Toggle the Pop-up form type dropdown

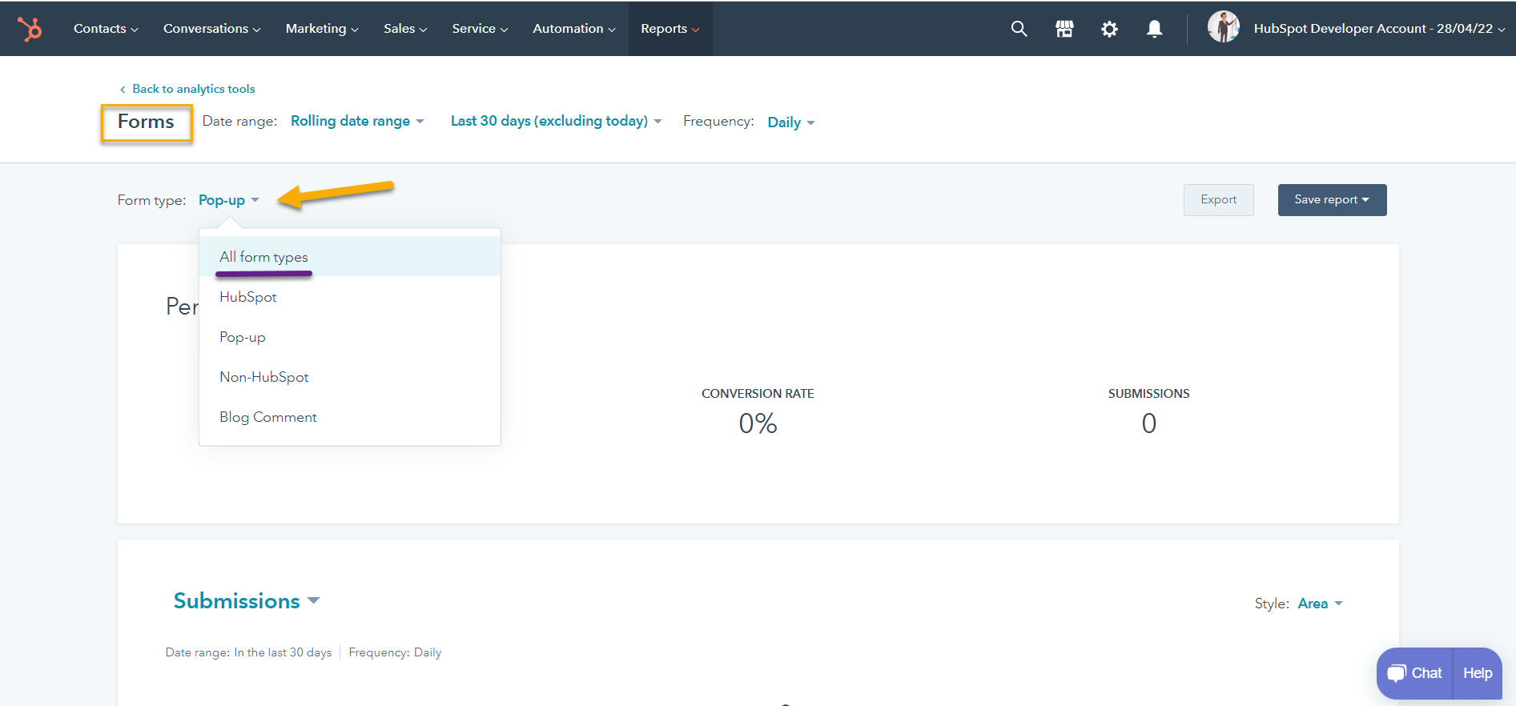229,200
